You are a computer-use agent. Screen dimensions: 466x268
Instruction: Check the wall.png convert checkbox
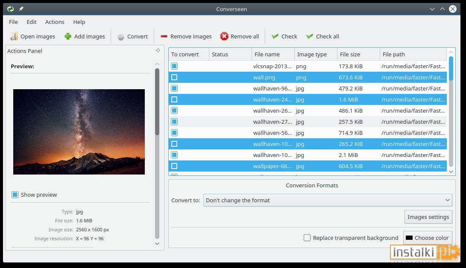point(174,77)
